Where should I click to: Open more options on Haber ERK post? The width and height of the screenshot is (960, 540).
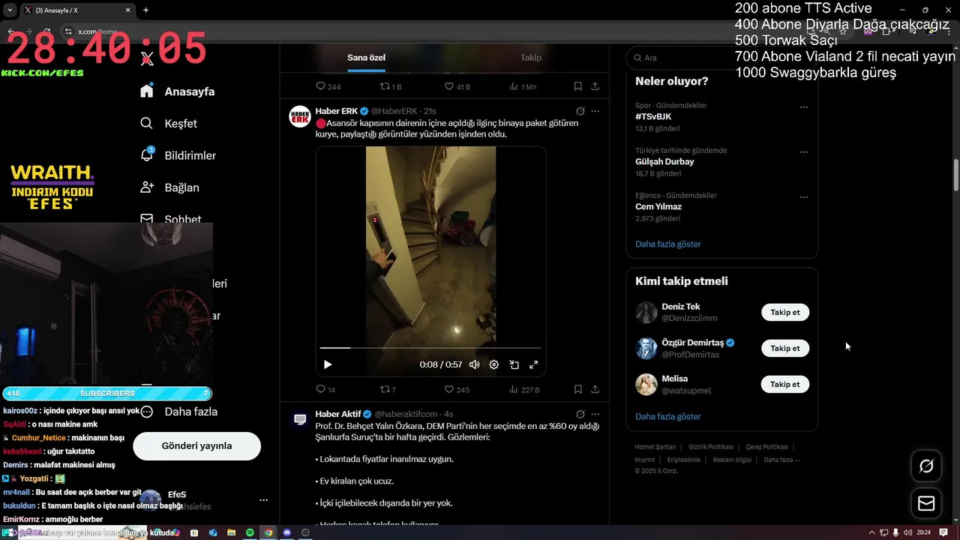click(595, 111)
